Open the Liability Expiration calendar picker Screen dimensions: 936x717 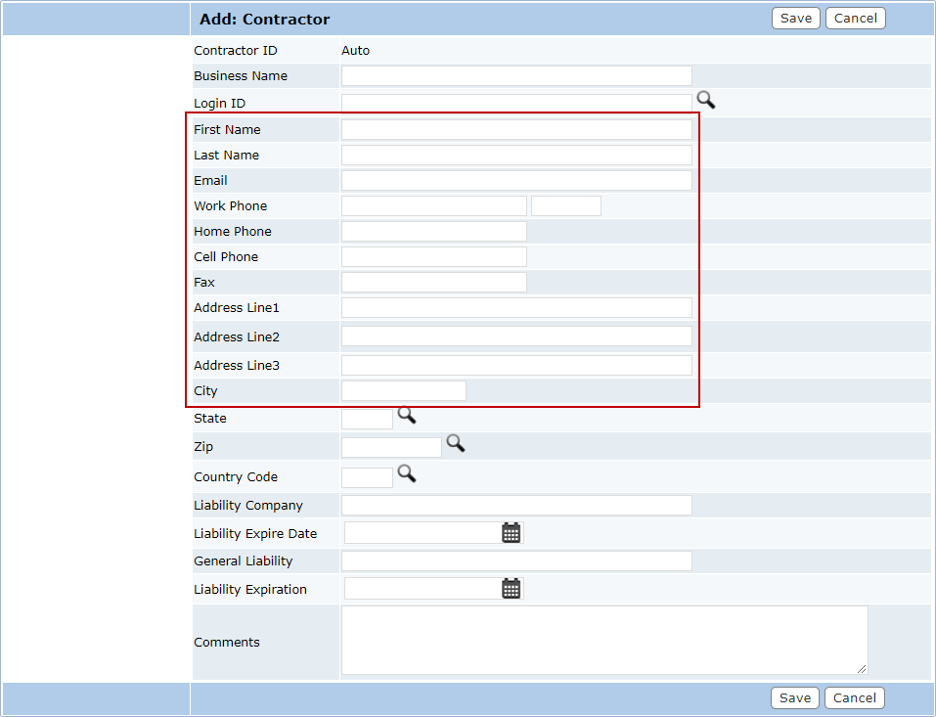tap(511, 589)
